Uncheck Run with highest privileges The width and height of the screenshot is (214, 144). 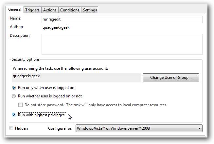pos(14,115)
